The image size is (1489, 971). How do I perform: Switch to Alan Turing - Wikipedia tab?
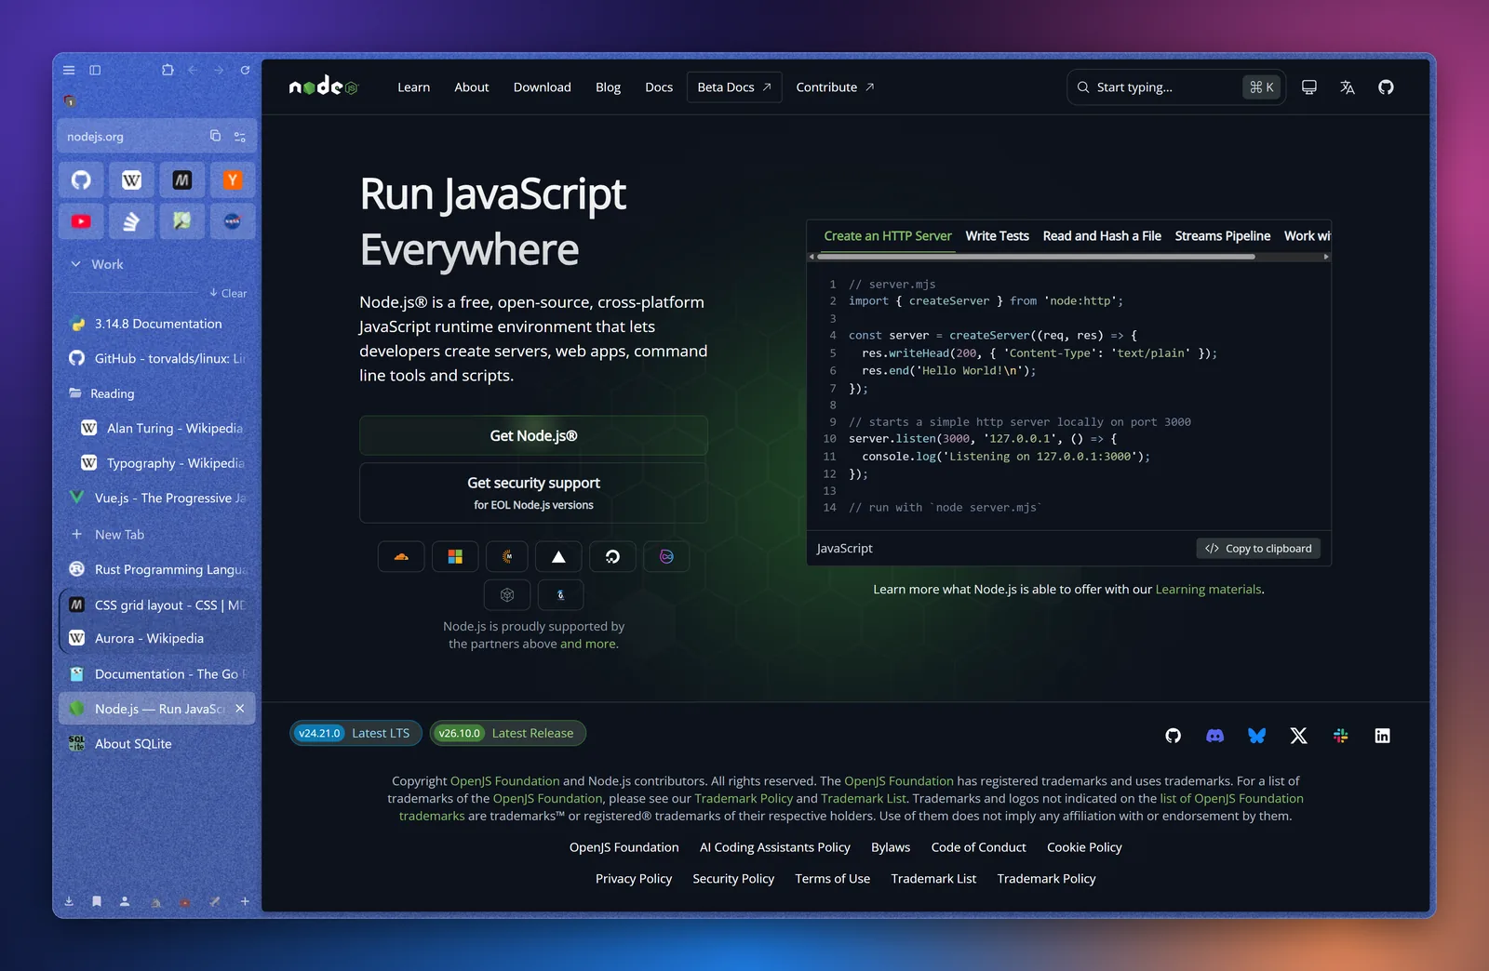coord(157,428)
